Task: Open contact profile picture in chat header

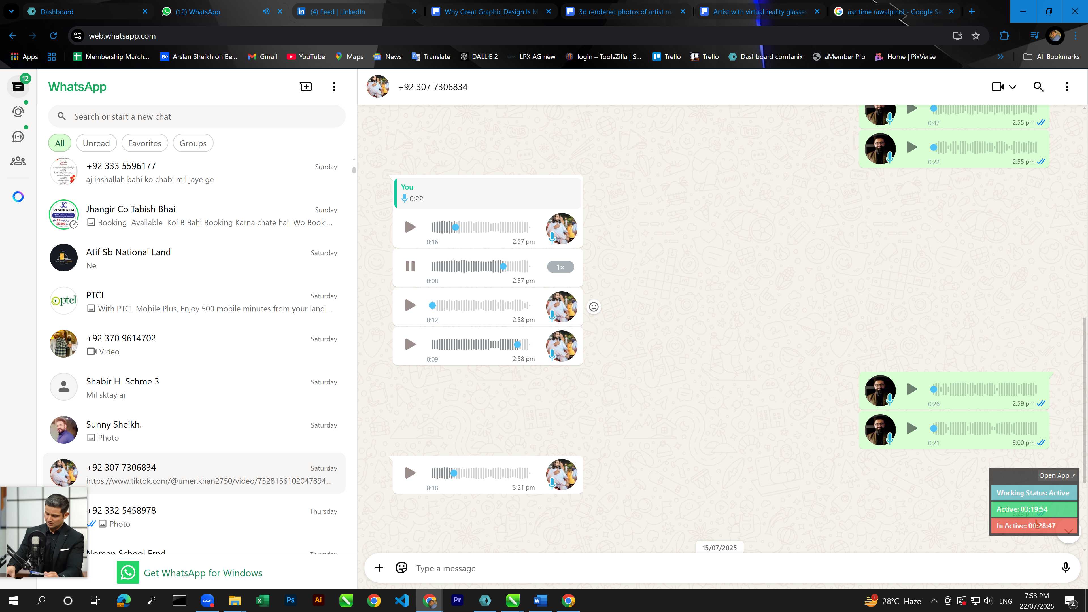Action: 378,87
